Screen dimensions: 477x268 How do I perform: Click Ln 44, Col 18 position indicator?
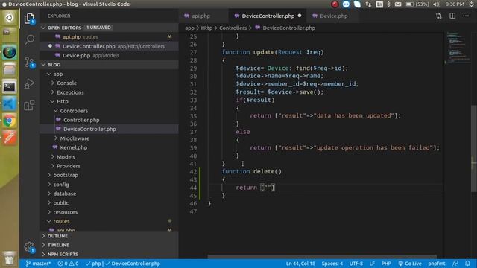pos(300,264)
